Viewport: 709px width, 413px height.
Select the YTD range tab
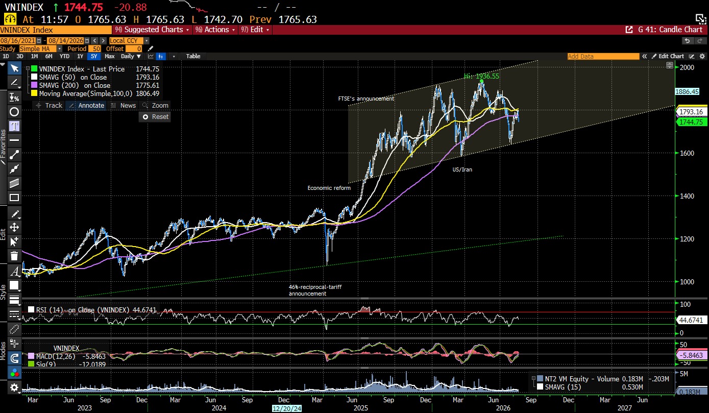coord(64,56)
